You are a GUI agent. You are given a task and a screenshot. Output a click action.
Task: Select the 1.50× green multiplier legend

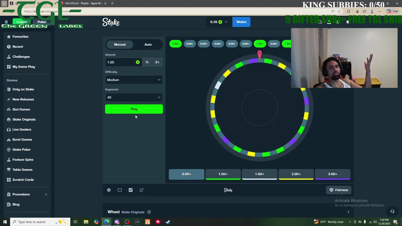223,174
